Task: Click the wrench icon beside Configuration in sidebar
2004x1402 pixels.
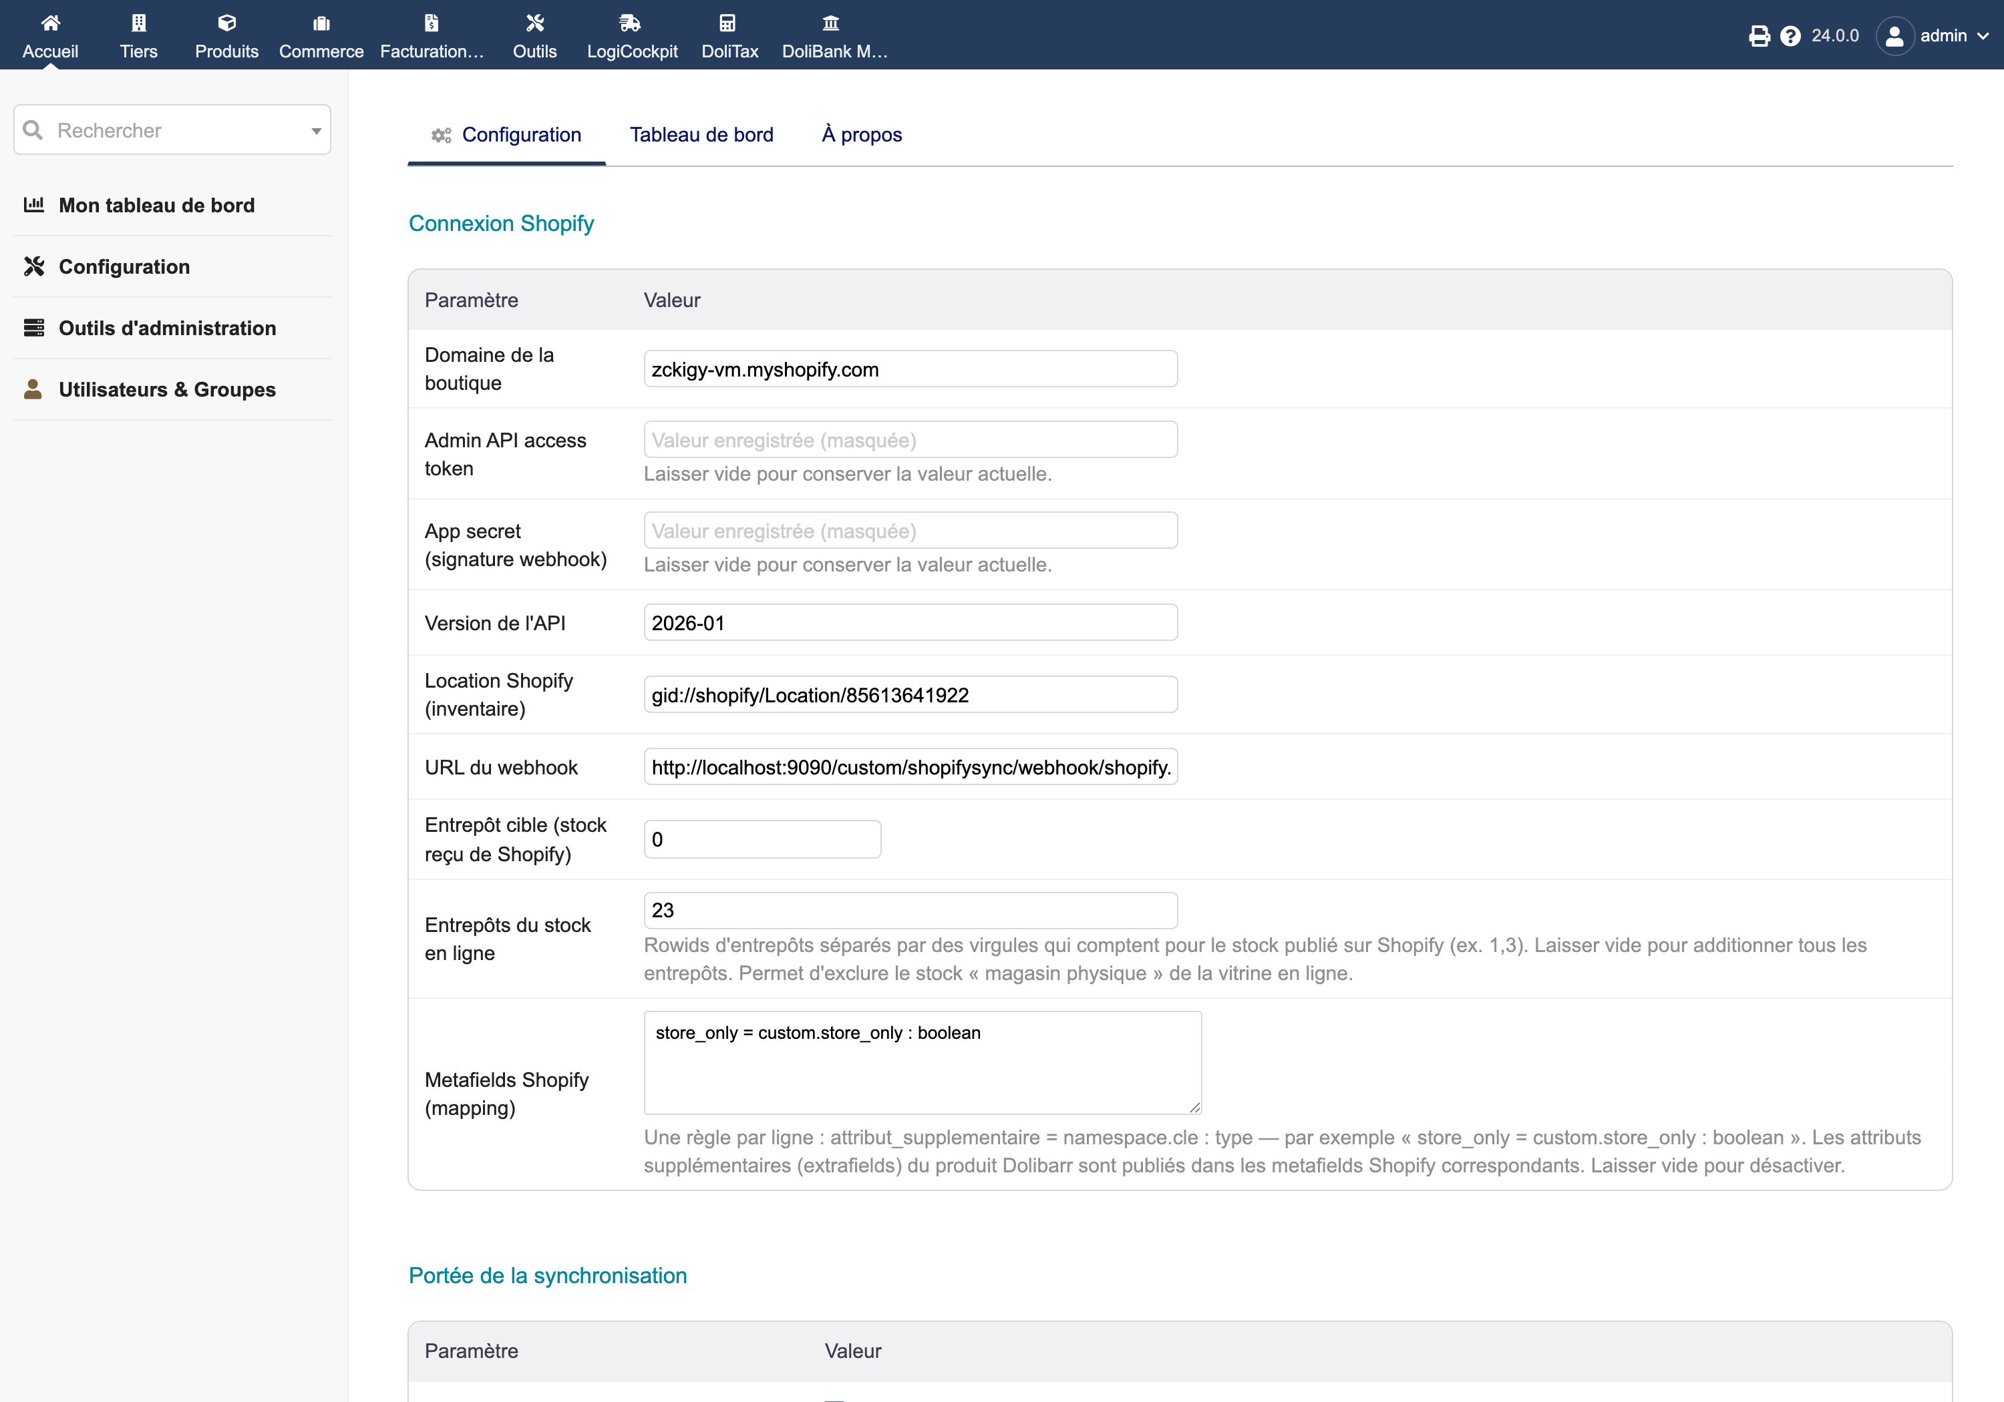Action: pyautogui.click(x=34, y=266)
